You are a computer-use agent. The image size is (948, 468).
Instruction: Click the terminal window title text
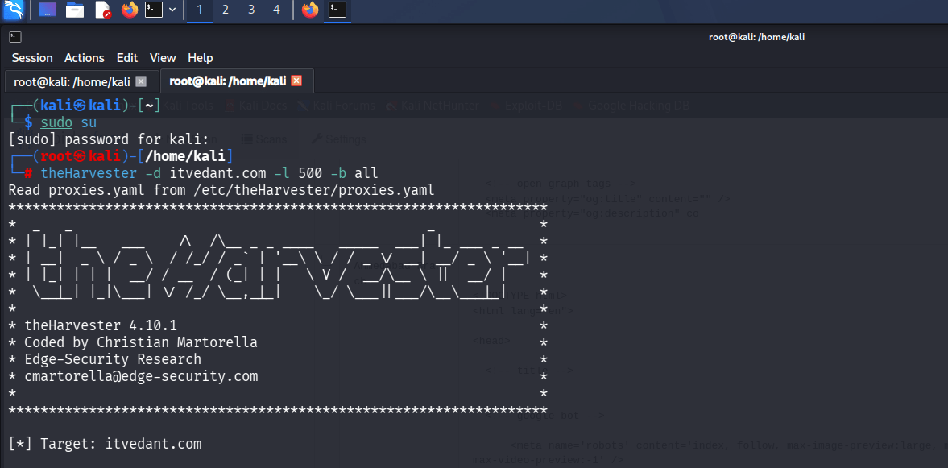pos(756,37)
